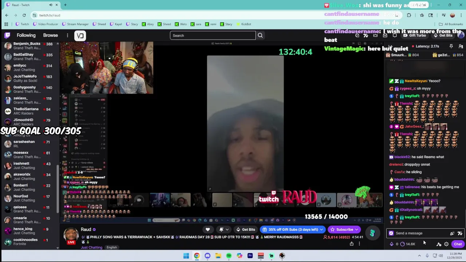This screenshot has width=466, height=262.
Task: Open a new browser tab
Action: tap(65, 5)
